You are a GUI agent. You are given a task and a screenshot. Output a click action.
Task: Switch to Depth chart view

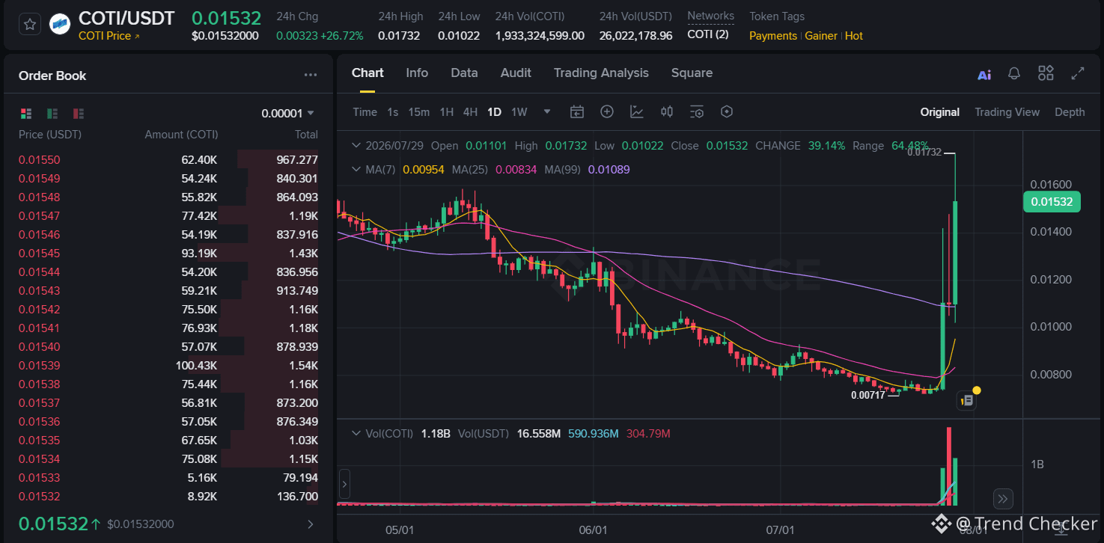click(1070, 112)
